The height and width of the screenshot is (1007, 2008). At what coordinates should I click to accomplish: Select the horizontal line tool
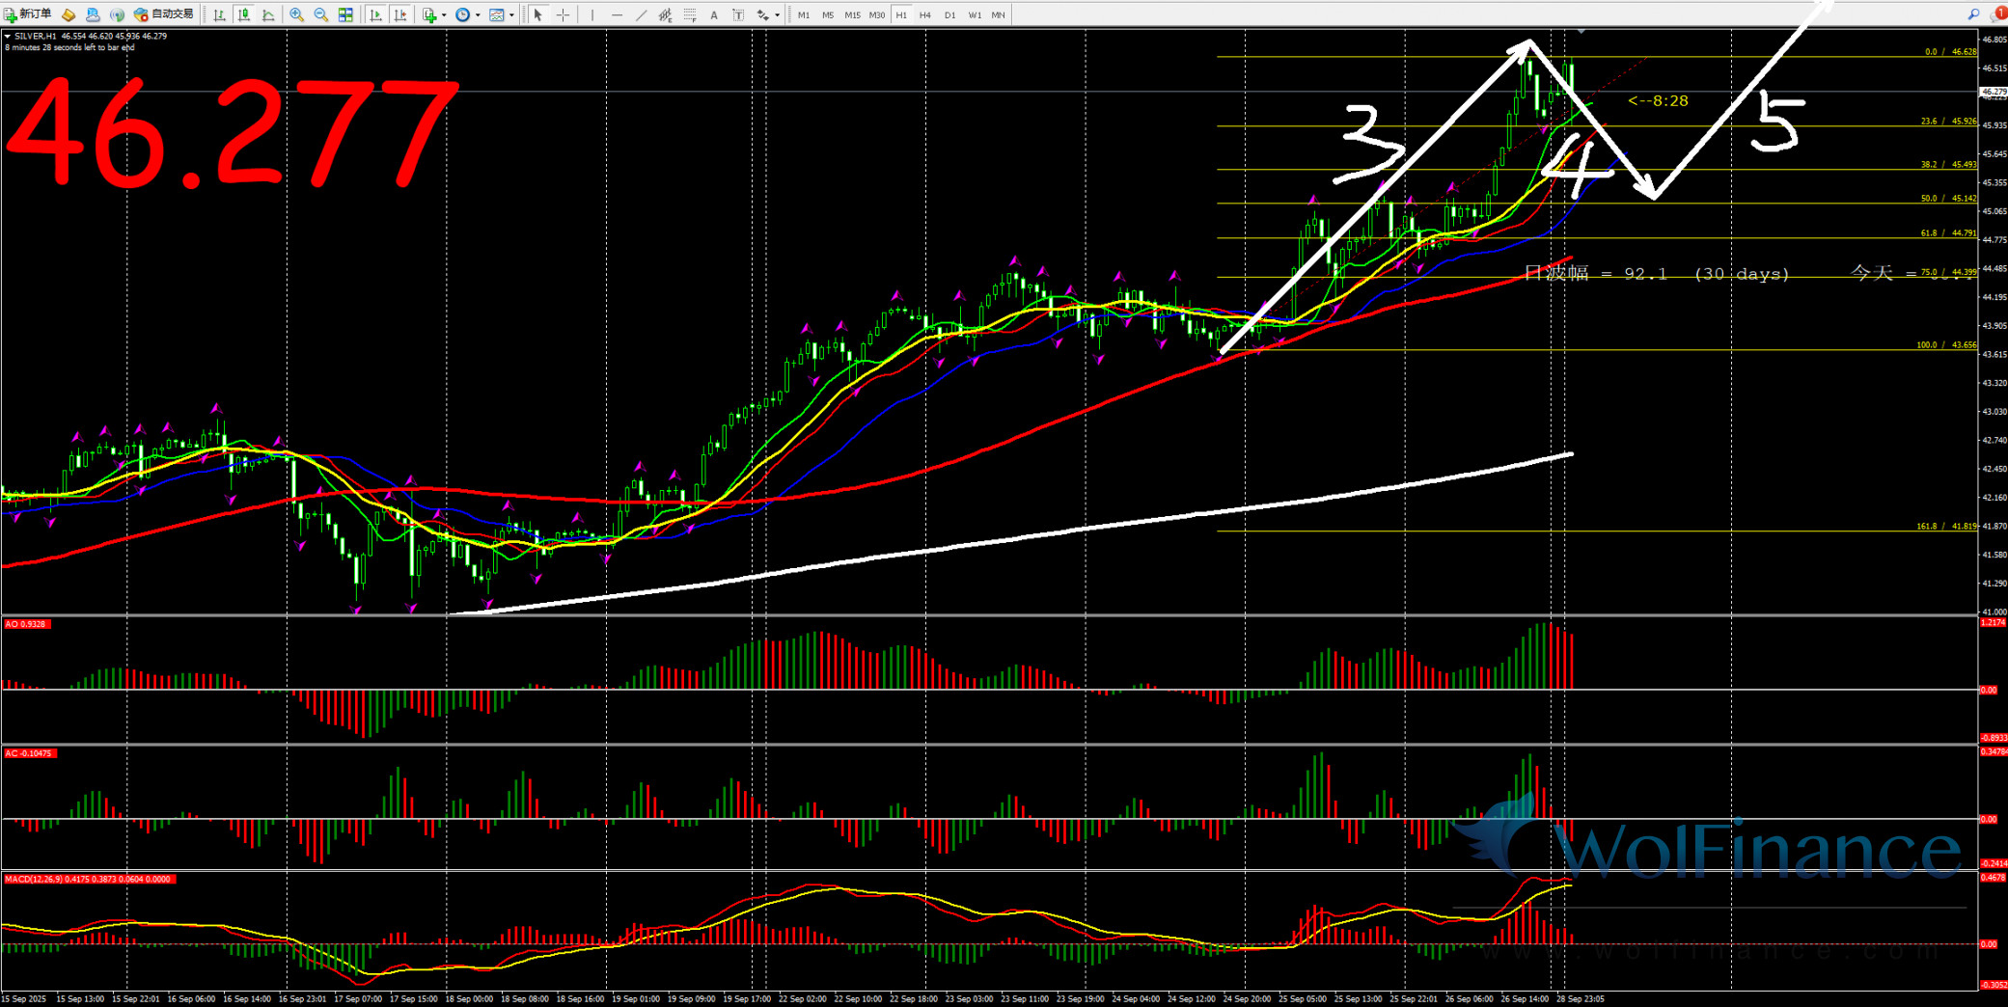point(617,14)
